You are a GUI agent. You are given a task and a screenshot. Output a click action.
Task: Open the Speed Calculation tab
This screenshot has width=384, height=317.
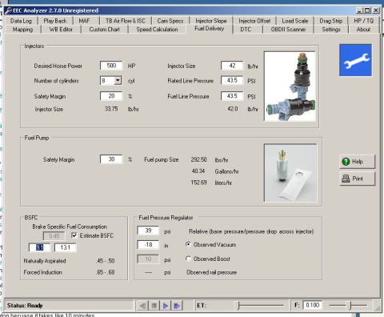[157, 30]
